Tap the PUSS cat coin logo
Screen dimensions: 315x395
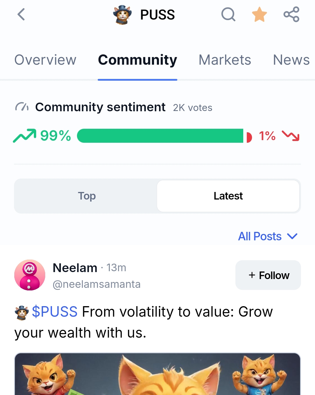tap(122, 15)
